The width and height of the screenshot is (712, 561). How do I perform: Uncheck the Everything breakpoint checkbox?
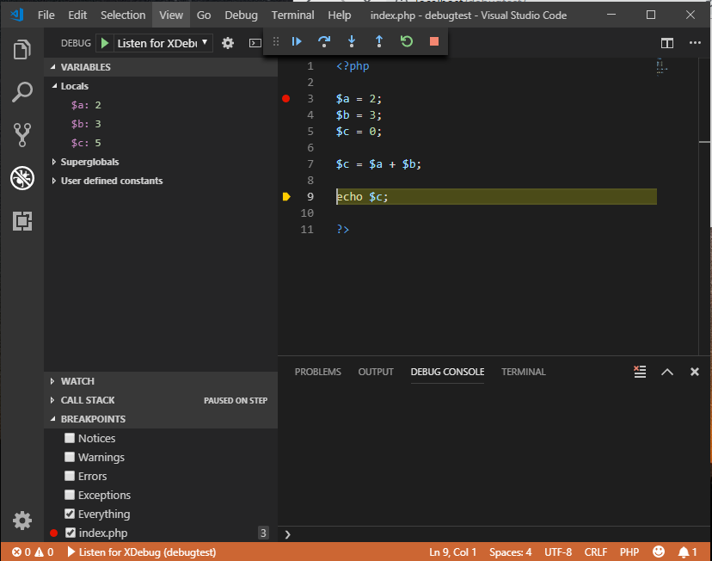coord(70,514)
